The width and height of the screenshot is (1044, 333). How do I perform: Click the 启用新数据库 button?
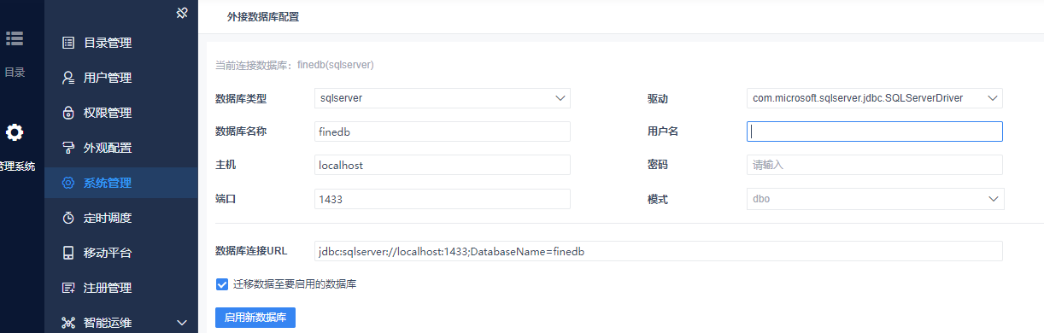[255, 318]
